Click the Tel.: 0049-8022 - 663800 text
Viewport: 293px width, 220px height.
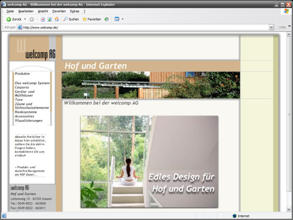coord(28,203)
